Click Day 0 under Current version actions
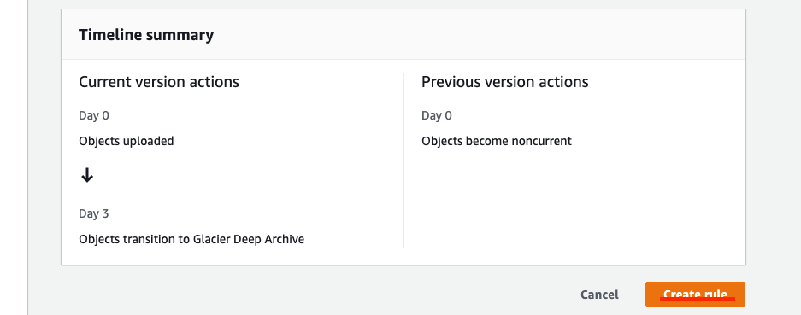This screenshot has height=315, width=801. [94, 115]
